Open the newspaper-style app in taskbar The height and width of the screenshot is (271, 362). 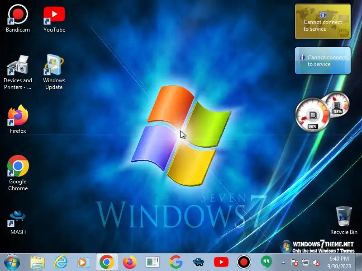(152, 262)
